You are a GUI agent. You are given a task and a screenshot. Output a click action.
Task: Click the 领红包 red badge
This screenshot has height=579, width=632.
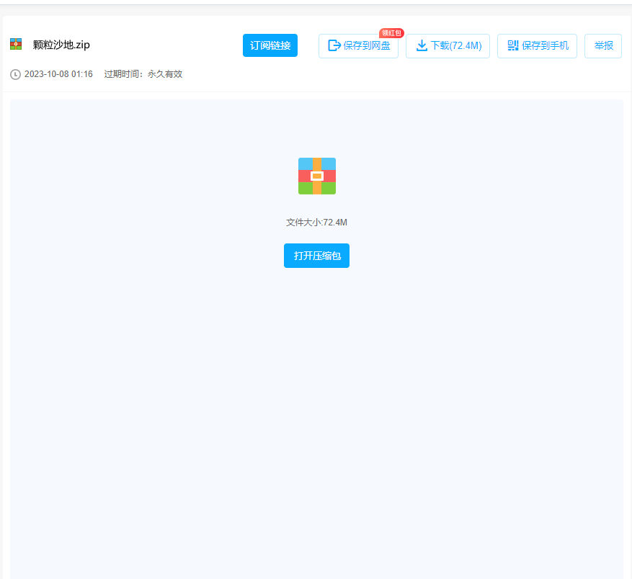[391, 33]
